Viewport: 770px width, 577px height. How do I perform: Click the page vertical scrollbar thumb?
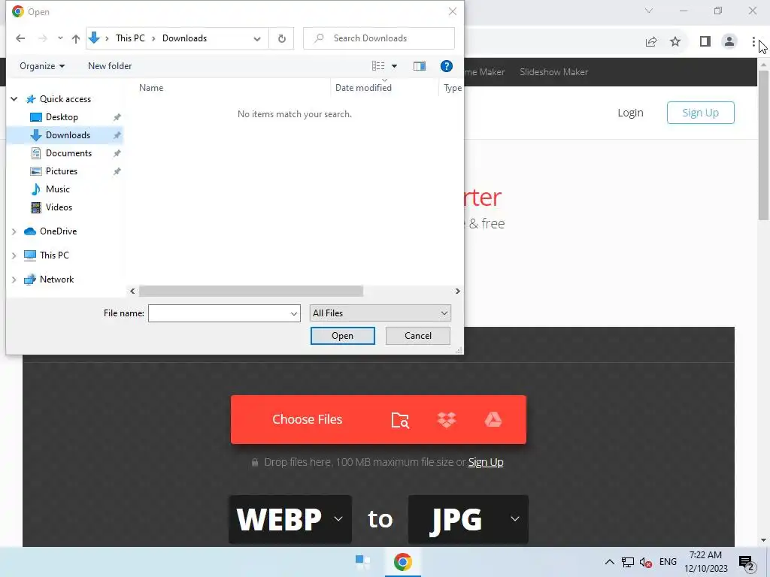pyautogui.click(x=763, y=145)
